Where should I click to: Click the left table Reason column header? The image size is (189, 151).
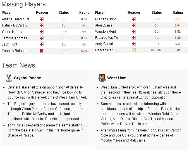tap(42, 13)
